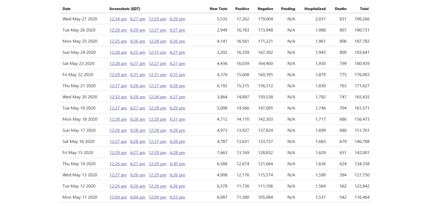Open Mon May 11's 6:33 pm screenshot
431x206 pixels.
click(177, 197)
